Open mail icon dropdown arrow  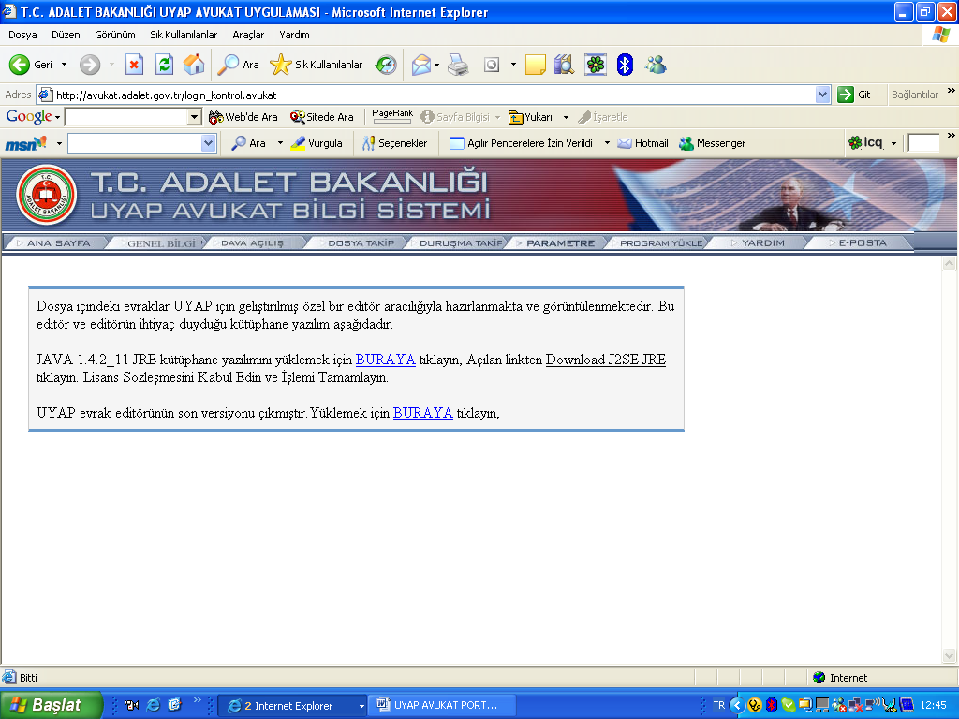(436, 65)
